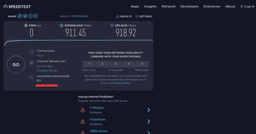This screenshot has height=134, width=256.
Task: Click the Log In person icon
Action: pyautogui.click(x=242, y=6)
